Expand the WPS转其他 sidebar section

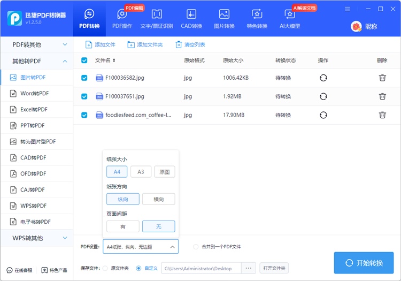36,238
